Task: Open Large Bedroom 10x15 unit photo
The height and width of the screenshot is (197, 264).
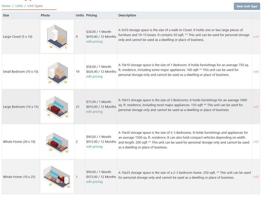Action: (57, 107)
